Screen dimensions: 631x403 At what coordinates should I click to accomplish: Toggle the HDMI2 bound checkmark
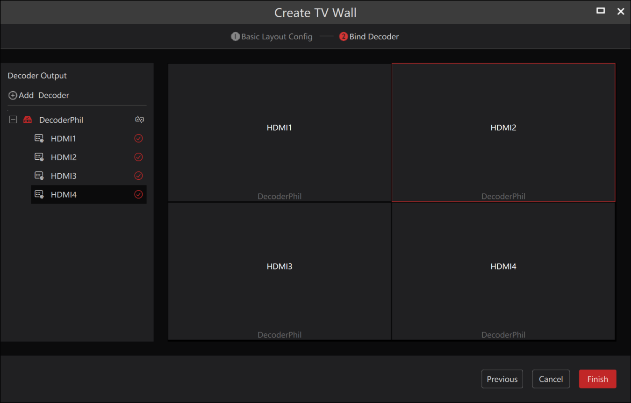click(x=138, y=157)
